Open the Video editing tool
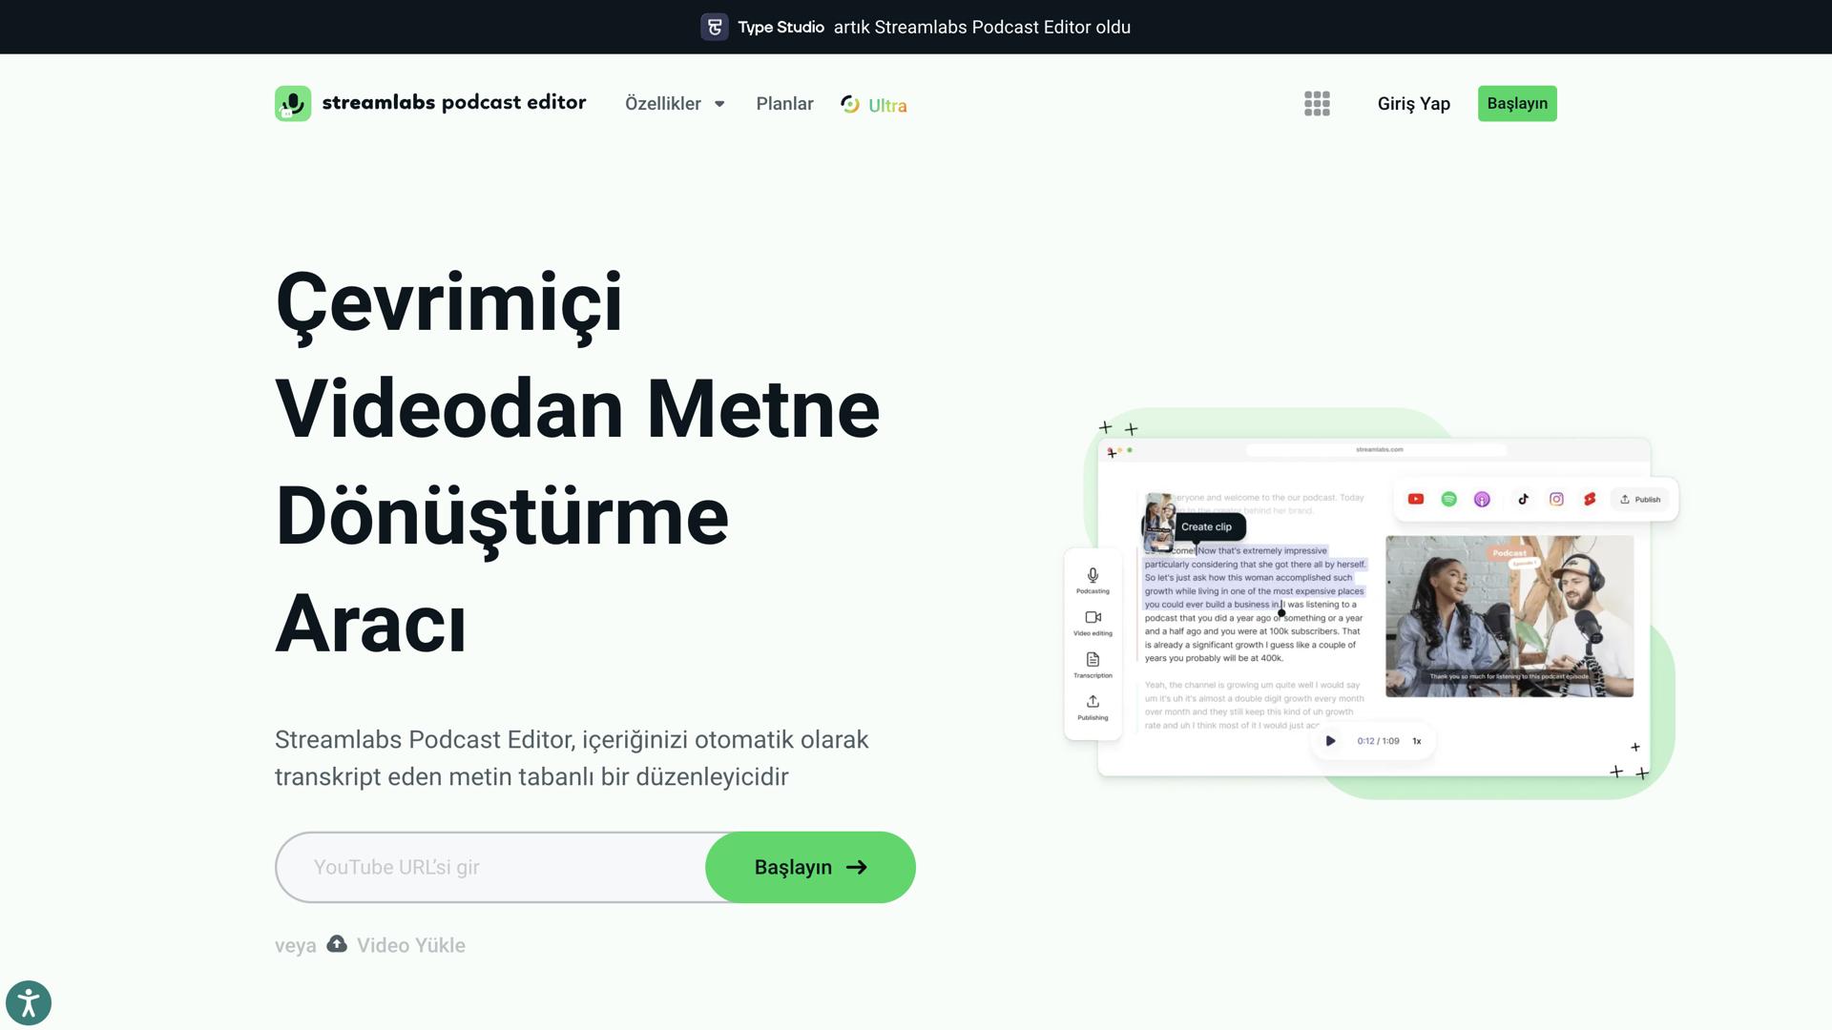1832x1030 pixels. [1092, 623]
